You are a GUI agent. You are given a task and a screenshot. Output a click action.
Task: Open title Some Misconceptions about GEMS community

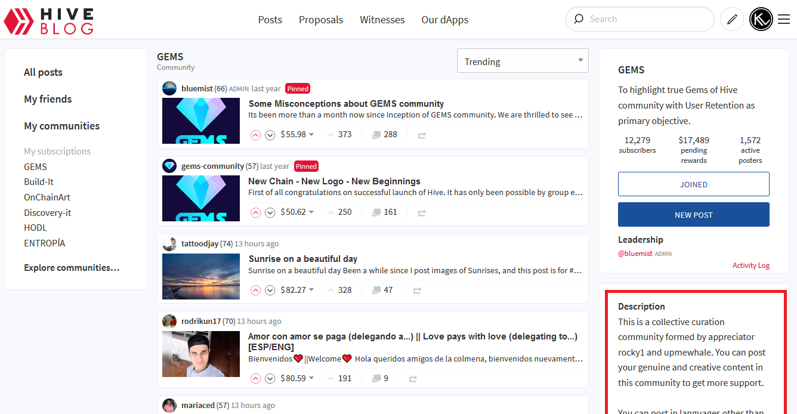pyautogui.click(x=346, y=104)
